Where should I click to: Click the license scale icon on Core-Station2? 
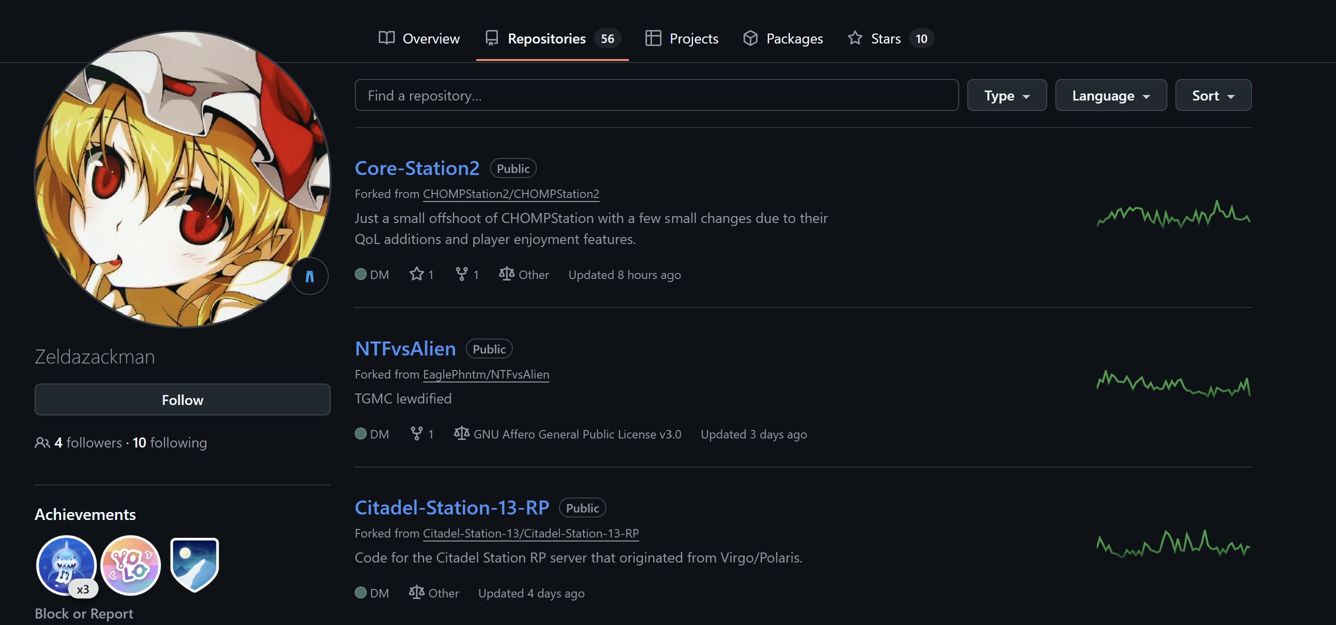[507, 274]
